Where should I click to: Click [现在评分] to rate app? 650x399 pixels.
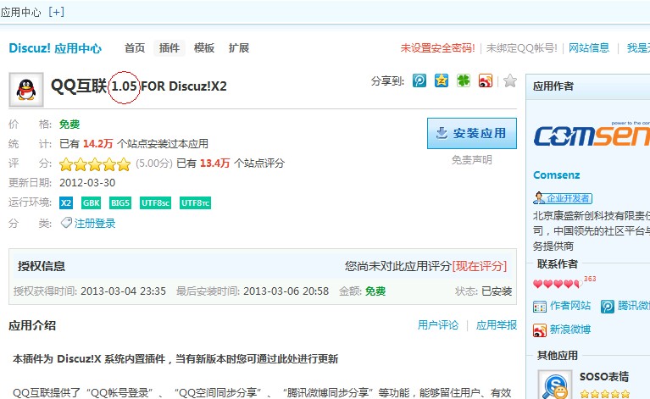click(479, 266)
